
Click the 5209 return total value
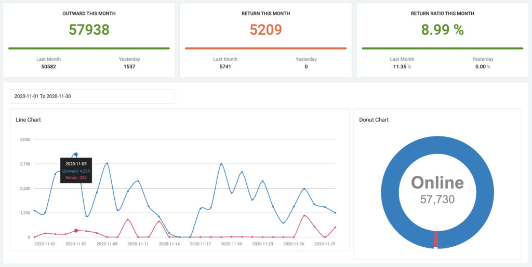tap(265, 30)
